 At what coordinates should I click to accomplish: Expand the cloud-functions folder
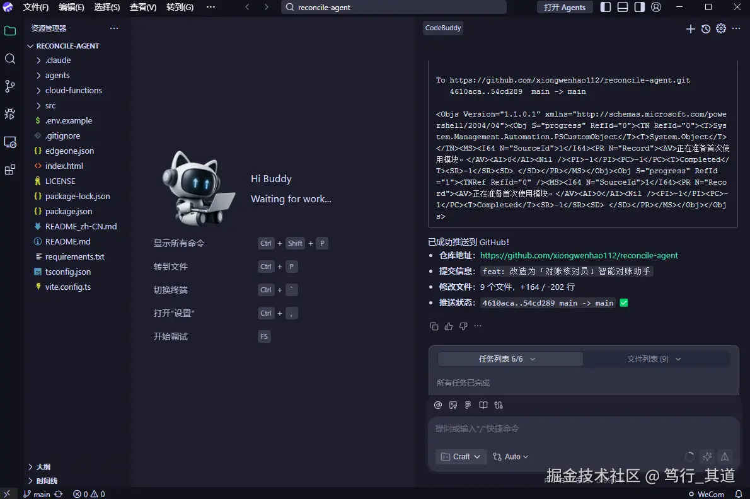[73, 90]
